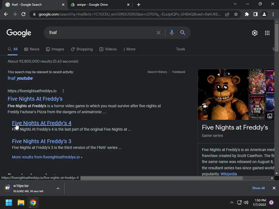Click the horizontal scrollbar thumb
The width and height of the screenshot is (279, 209).
coord(162,178)
